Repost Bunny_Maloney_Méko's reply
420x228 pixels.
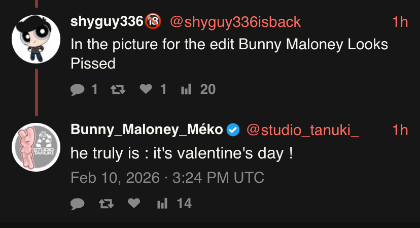[x=106, y=204]
